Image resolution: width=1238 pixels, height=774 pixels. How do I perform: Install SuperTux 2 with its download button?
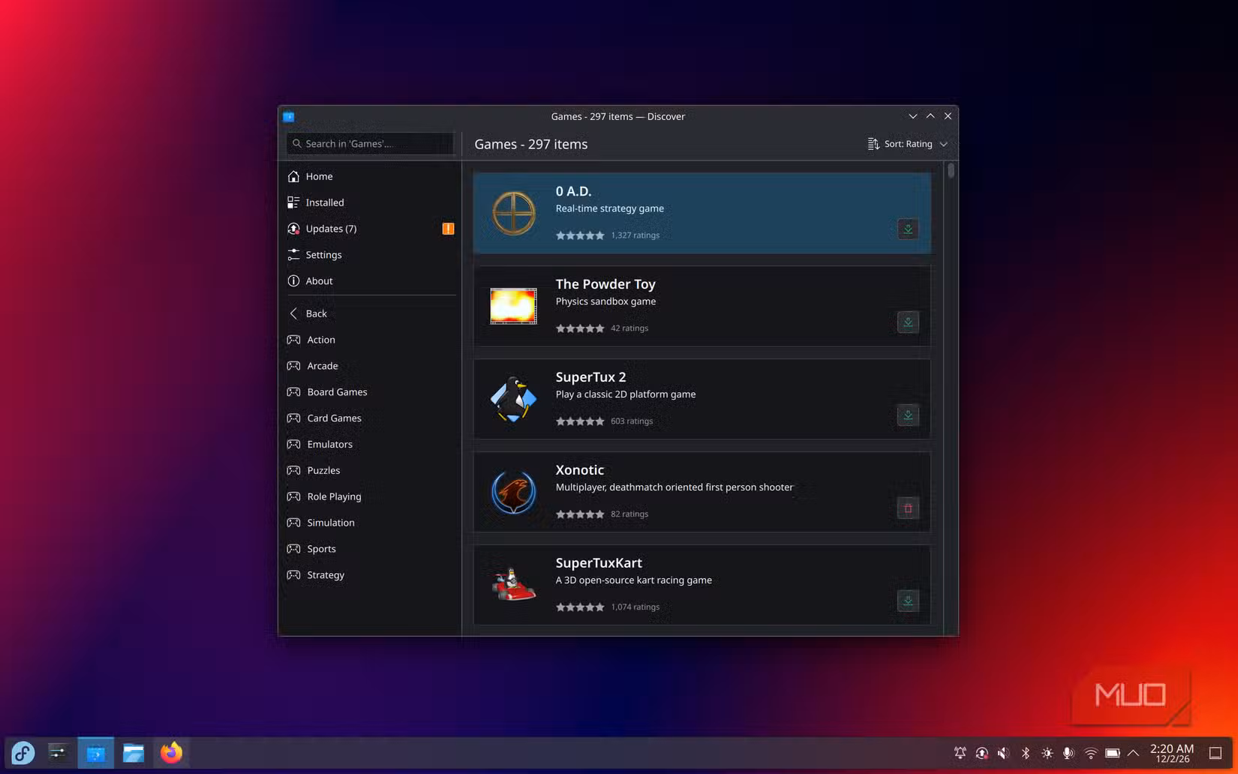pyautogui.click(x=908, y=415)
